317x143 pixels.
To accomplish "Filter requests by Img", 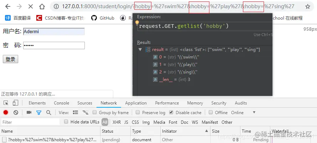I will click(146, 122).
